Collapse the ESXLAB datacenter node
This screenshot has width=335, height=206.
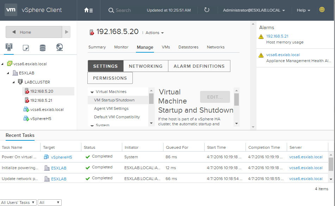coord(8,73)
